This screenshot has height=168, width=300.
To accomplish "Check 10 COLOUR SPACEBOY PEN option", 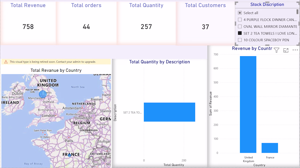I will [x=240, y=40].
